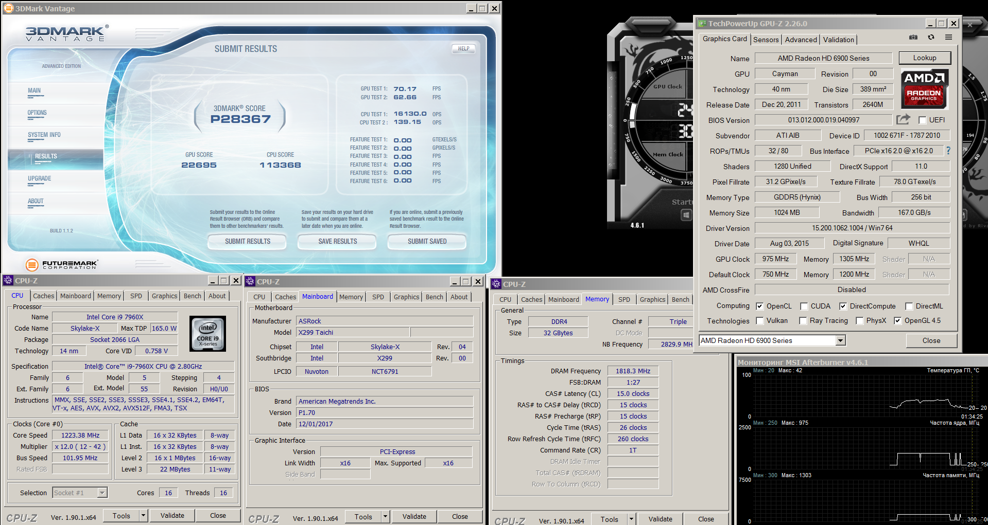
Task: Open GPU-Z Validation tab
Action: [838, 40]
